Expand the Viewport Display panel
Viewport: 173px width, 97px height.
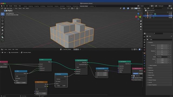(152, 80)
